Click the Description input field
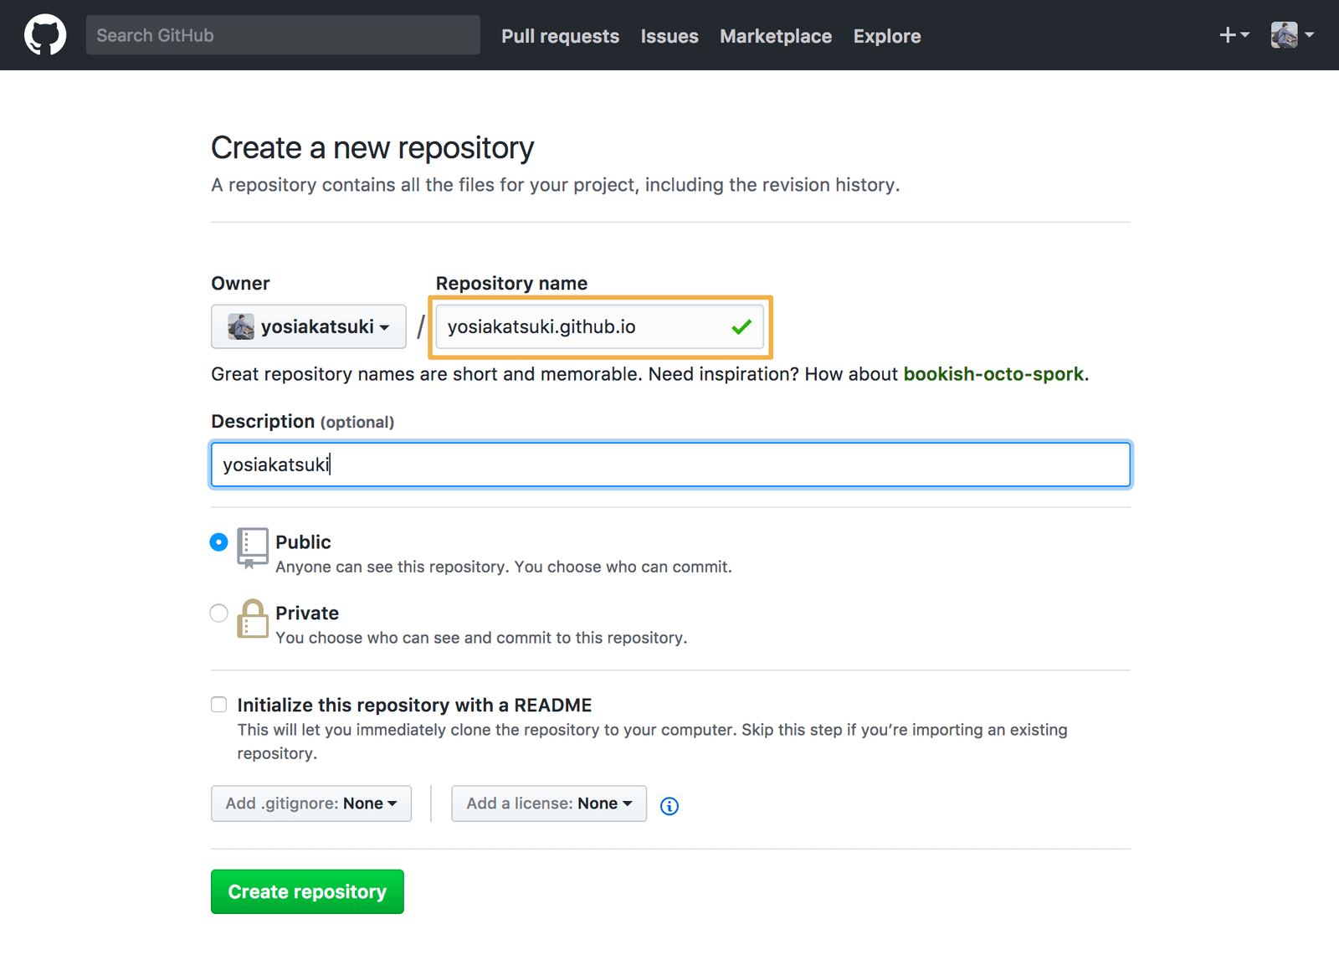1339x960 pixels. (670, 465)
